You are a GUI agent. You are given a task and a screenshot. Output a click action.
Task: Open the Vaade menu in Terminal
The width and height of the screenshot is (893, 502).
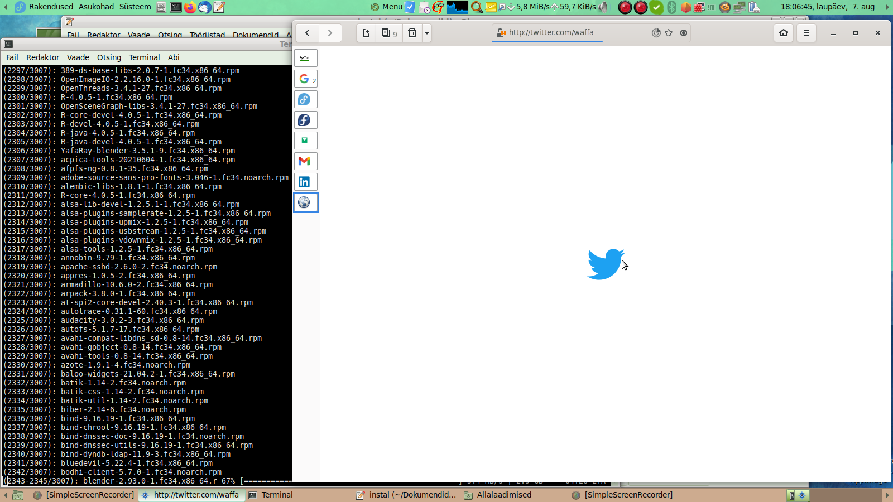pos(78,57)
